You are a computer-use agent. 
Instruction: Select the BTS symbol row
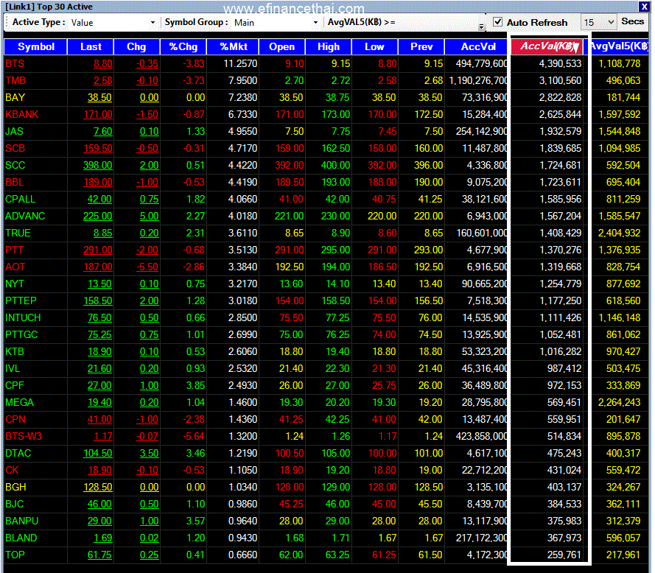(326, 63)
